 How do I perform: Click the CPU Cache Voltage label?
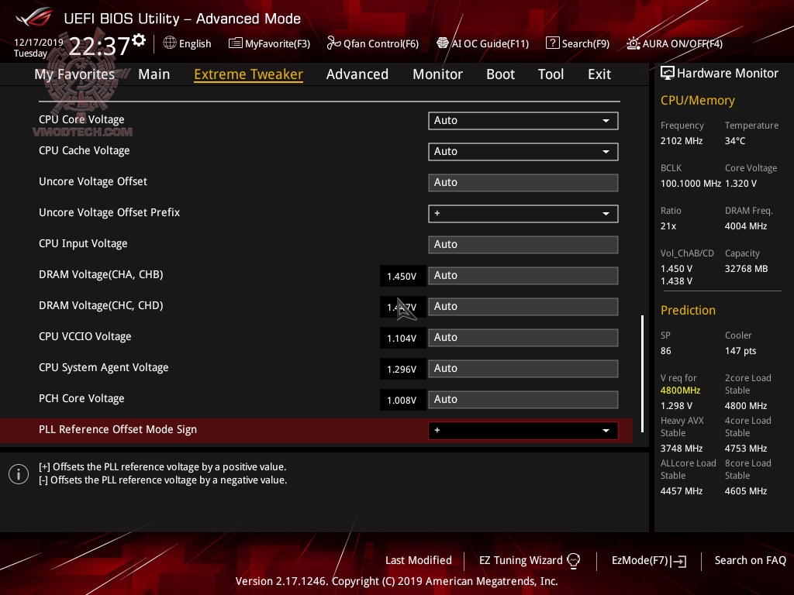point(84,151)
